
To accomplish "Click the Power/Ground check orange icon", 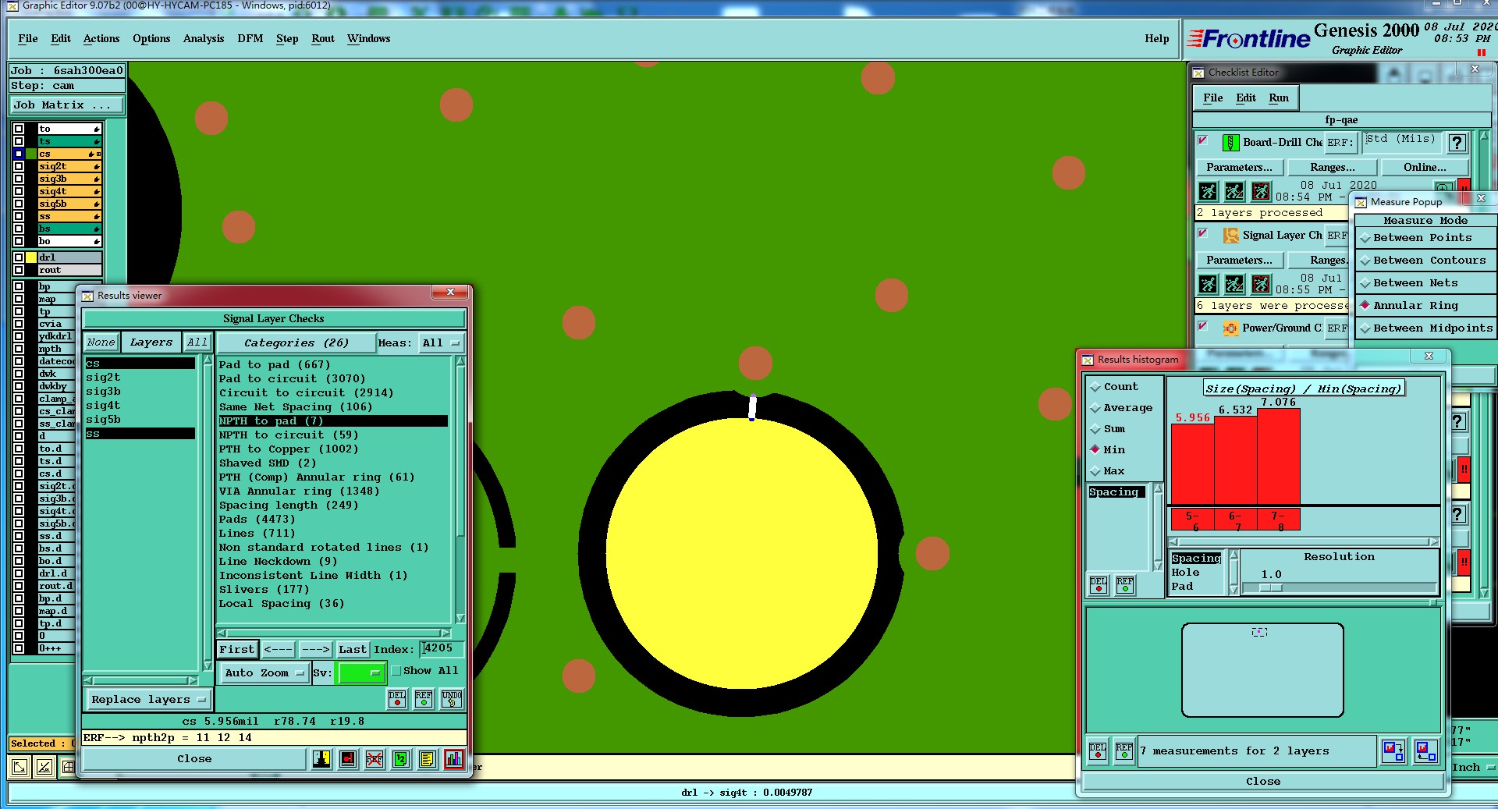I will 1230,328.
